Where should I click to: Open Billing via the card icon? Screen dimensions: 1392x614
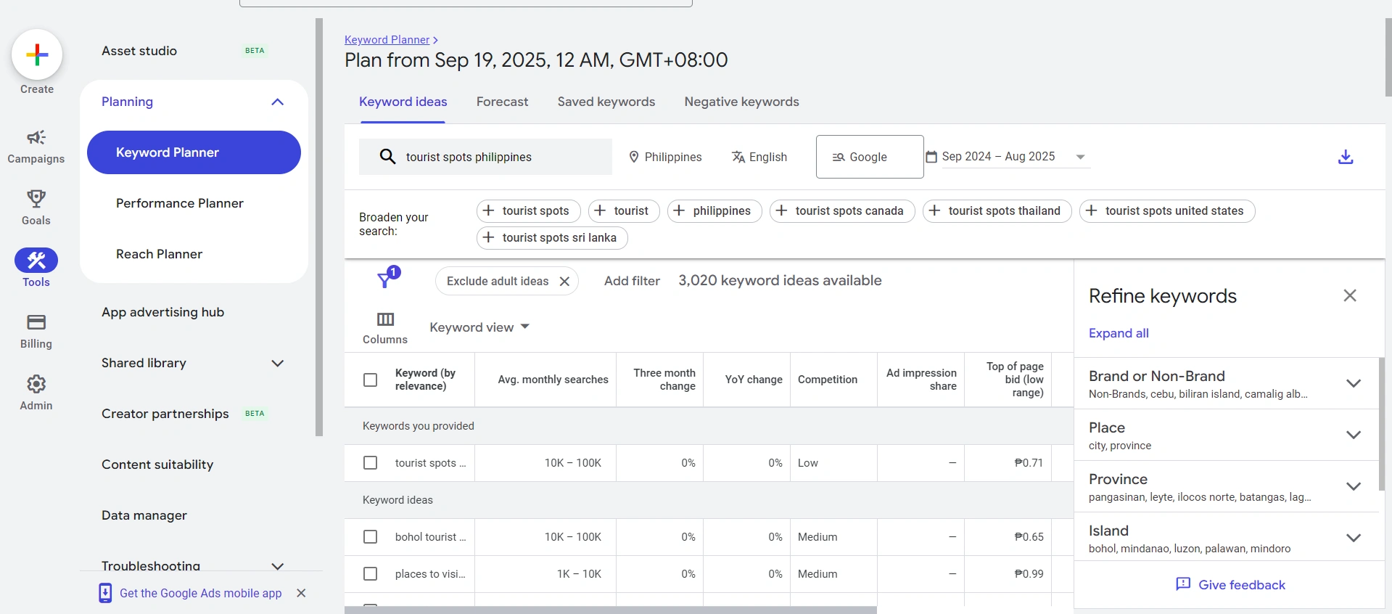click(36, 322)
